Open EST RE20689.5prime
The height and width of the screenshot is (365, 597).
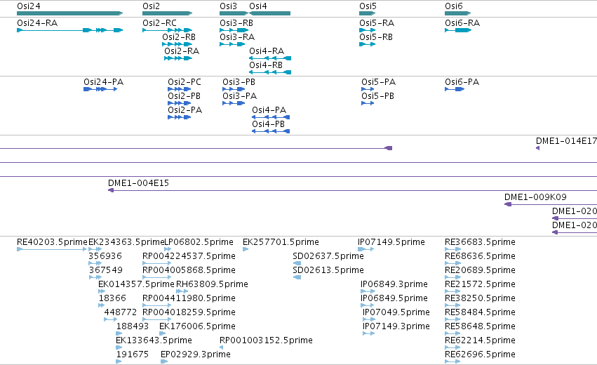point(452,278)
